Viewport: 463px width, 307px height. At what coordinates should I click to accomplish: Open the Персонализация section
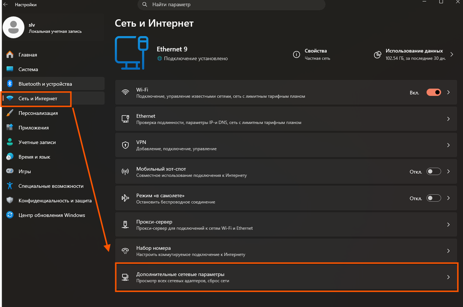pos(53,113)
